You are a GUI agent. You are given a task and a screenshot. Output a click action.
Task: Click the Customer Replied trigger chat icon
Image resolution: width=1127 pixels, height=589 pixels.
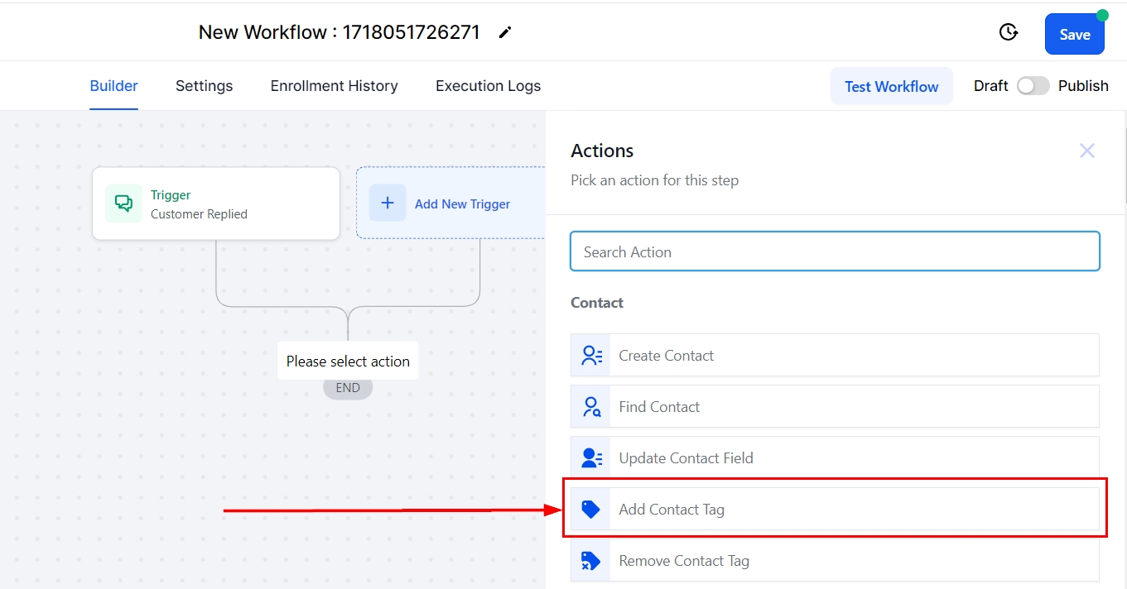(123, 204)
